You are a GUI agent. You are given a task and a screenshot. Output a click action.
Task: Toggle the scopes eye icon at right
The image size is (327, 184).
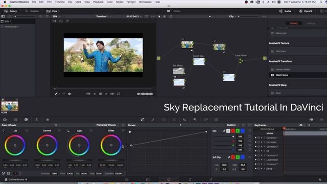coord(311,120)
